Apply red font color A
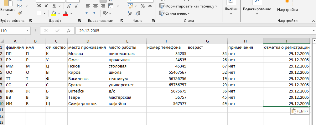This screenshot has width=316, height=125. pyautogui.click(x=66, y=13)
